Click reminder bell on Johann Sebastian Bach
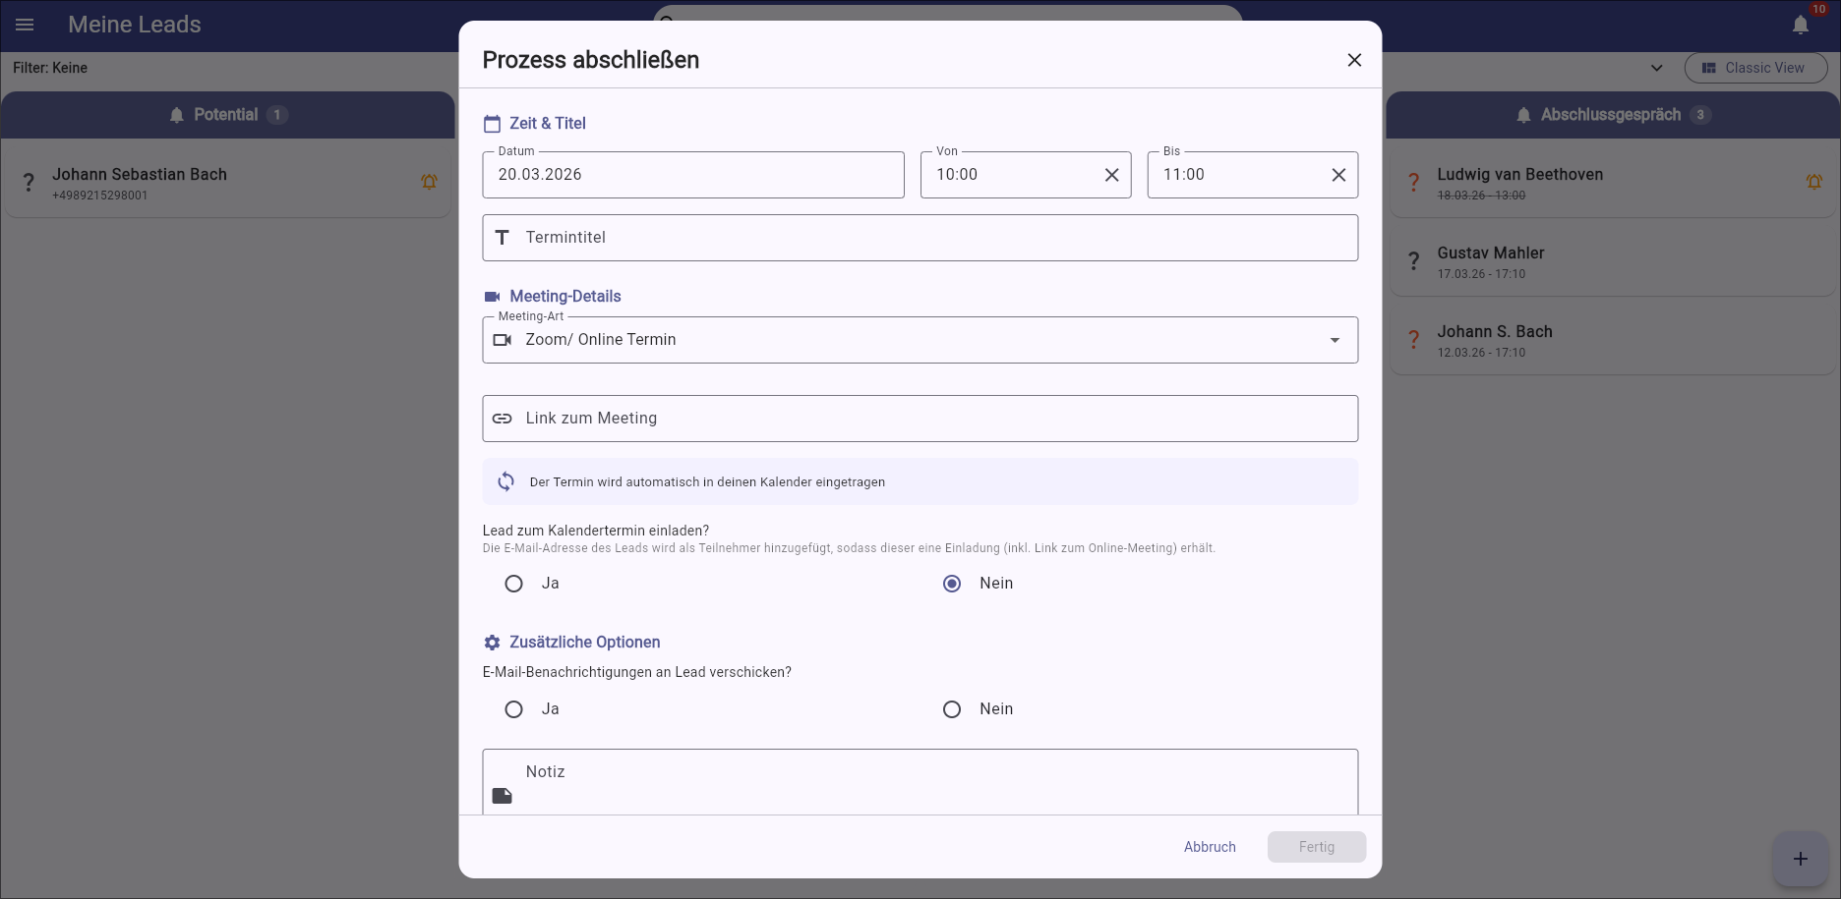1841x899 pixels. [429, 182]
